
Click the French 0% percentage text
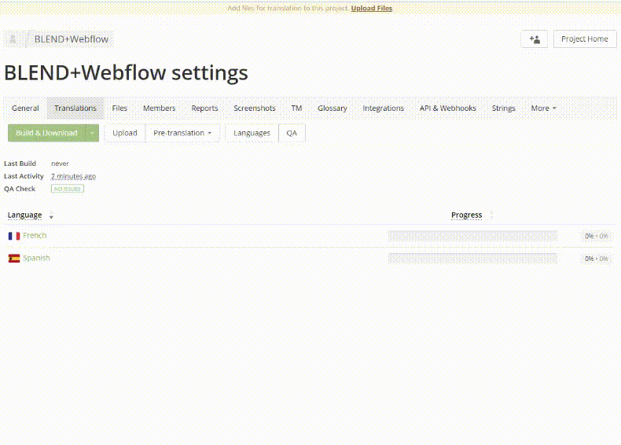(596, 236)
